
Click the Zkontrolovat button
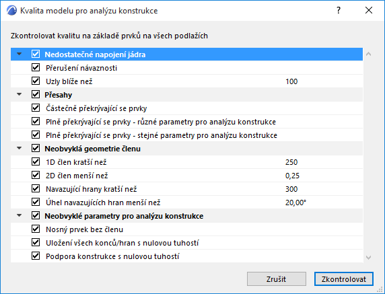pos(344,279)
